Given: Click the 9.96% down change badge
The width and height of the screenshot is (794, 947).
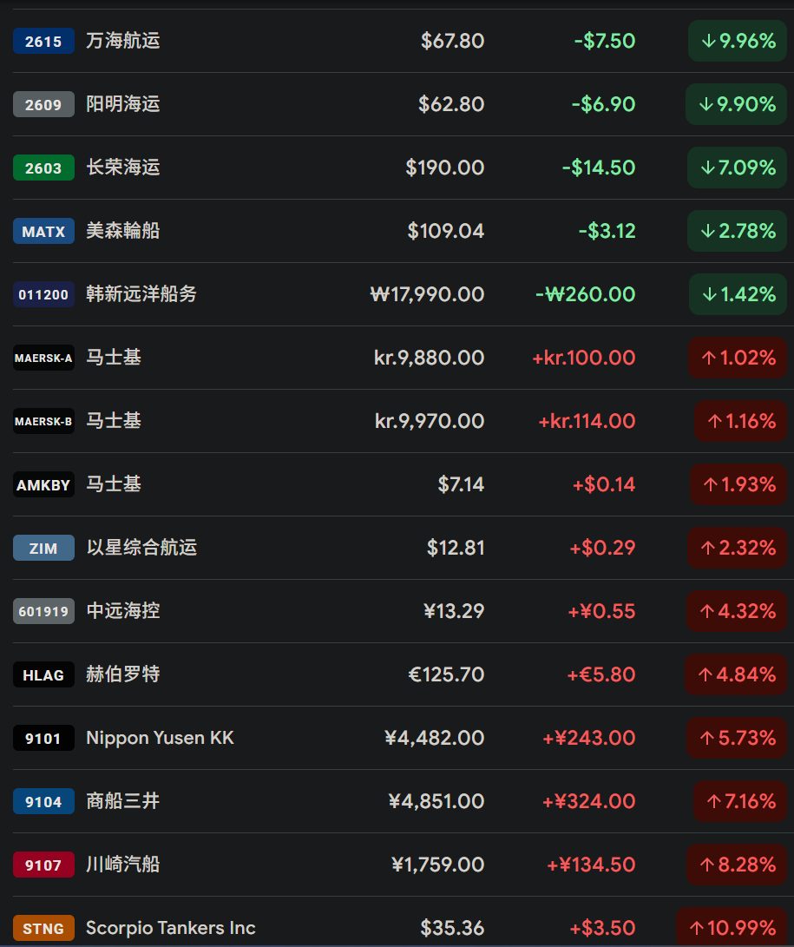Looking at the screenshot, I should [738, 41].
